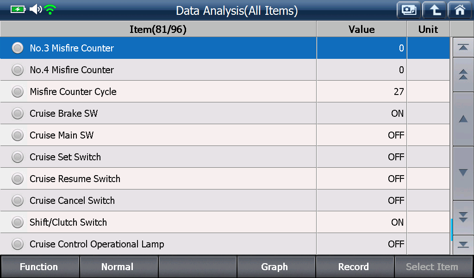The width and height of the screenshot is (474, 278).
Task: Click the single up arrow scroll button
Action: point(463,119)
